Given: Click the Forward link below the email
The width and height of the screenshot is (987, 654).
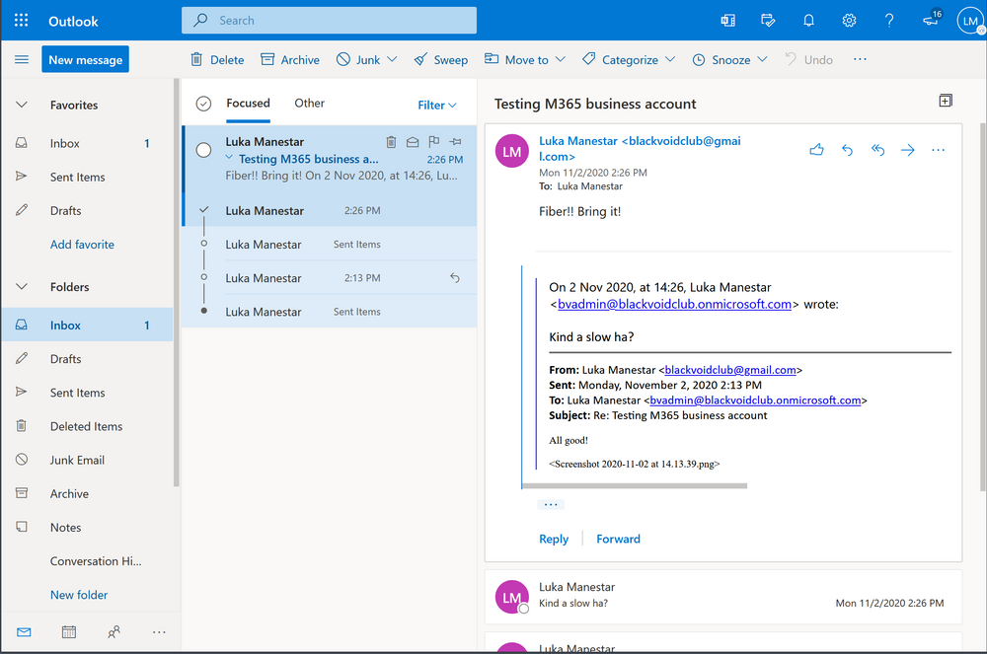Looking at the screenshot, I should click(618, 539).
